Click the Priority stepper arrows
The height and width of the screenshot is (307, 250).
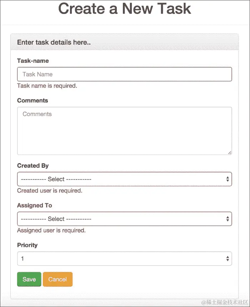coord(227,258)
